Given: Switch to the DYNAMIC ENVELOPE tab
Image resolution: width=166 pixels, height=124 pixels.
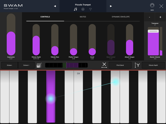Looking at the screenshot, I should point(121,17).
